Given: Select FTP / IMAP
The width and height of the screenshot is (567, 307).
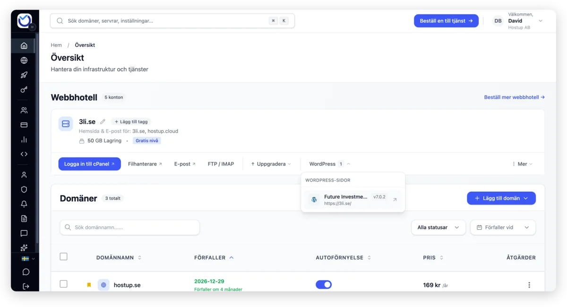Looking at the screenshot, I should click(x=221, y=164).
